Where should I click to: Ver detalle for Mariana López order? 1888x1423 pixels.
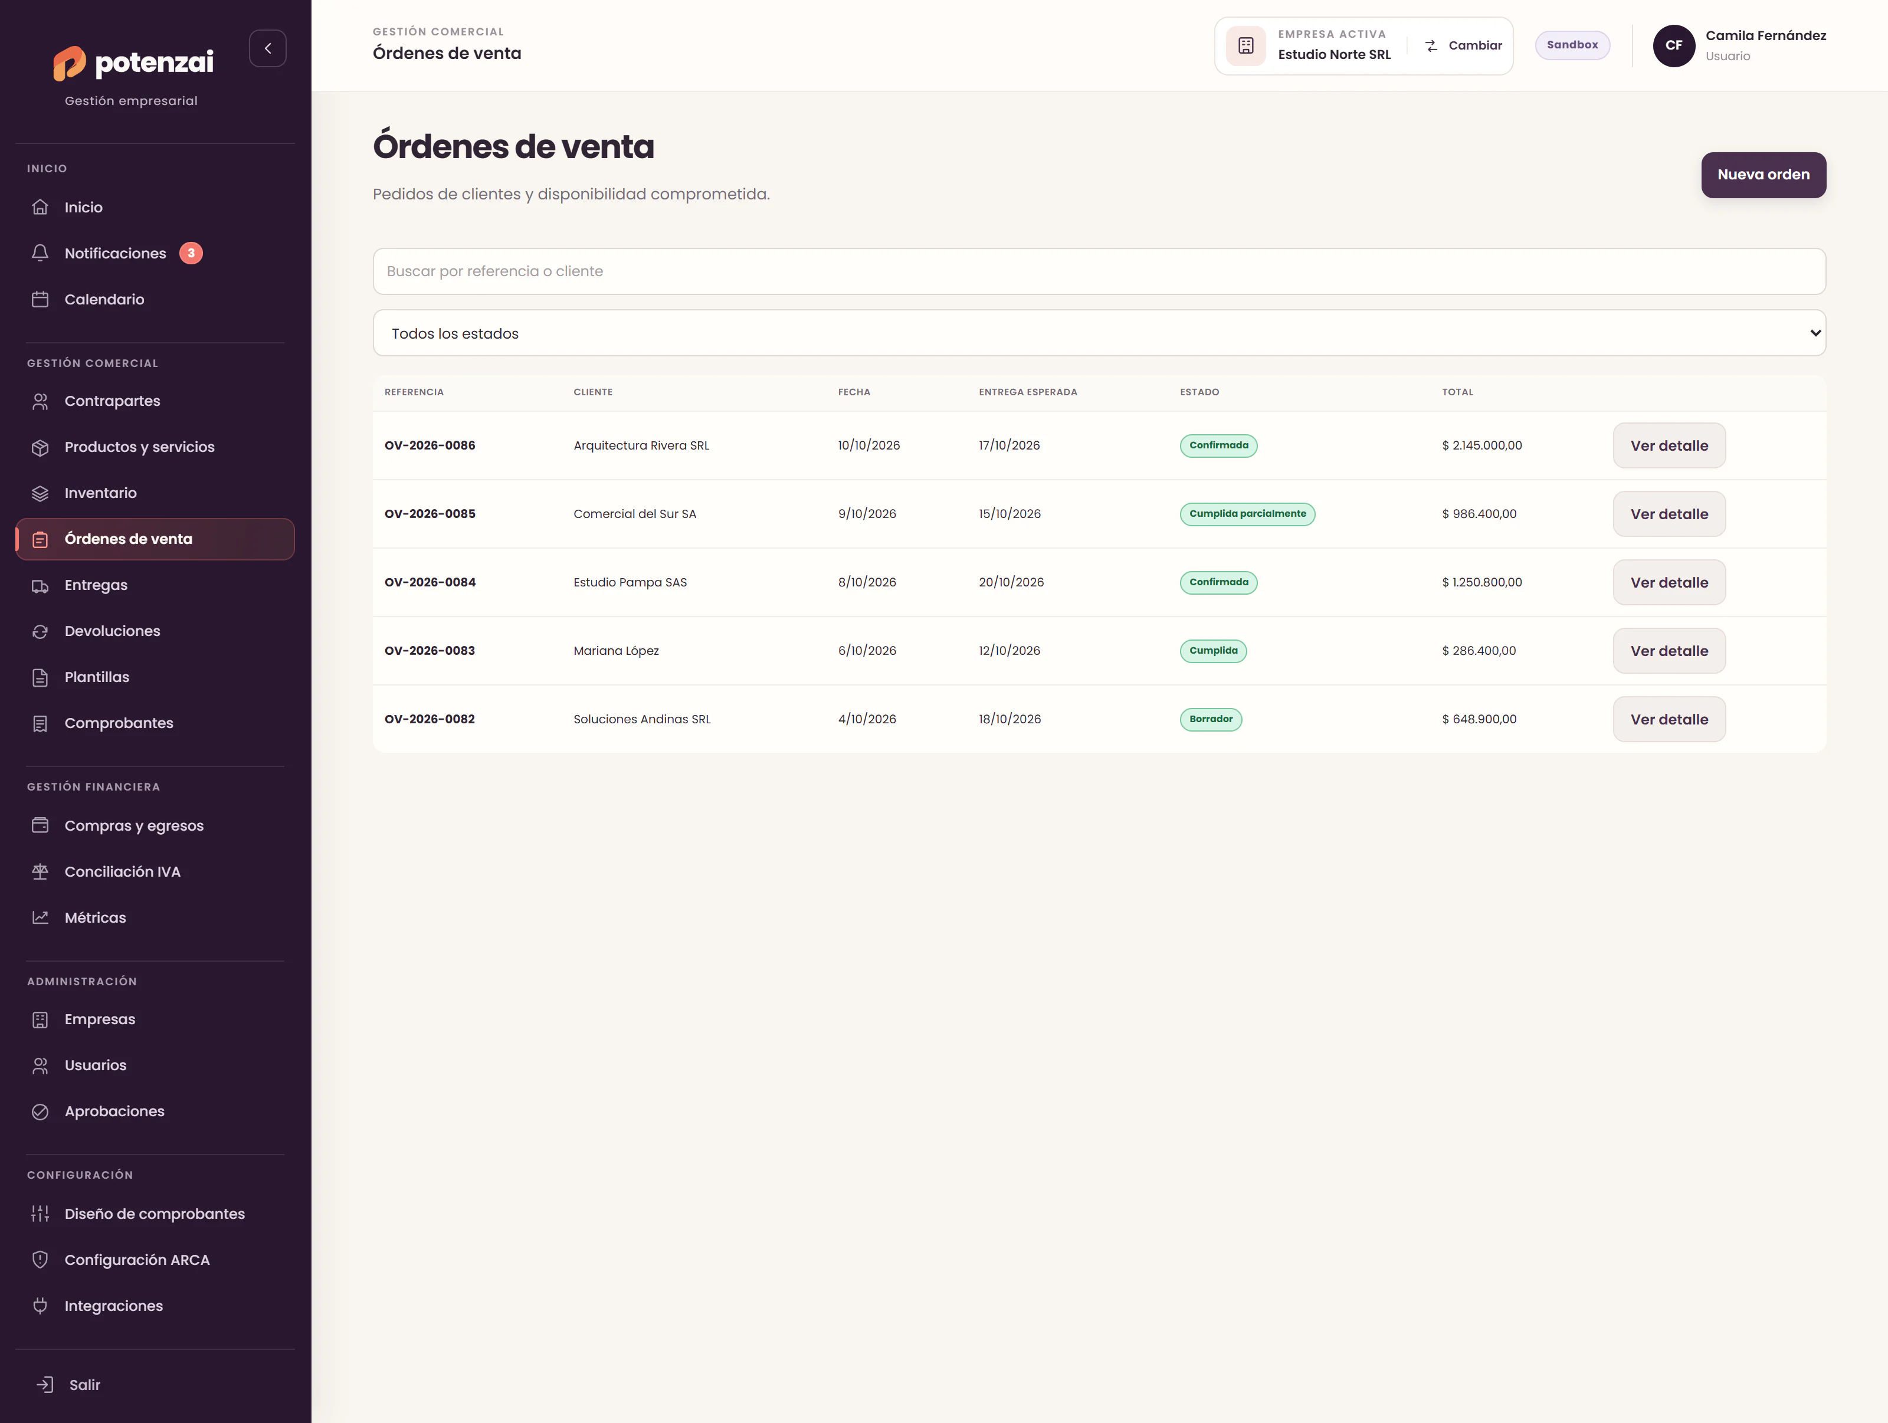tap(1670, 651)
